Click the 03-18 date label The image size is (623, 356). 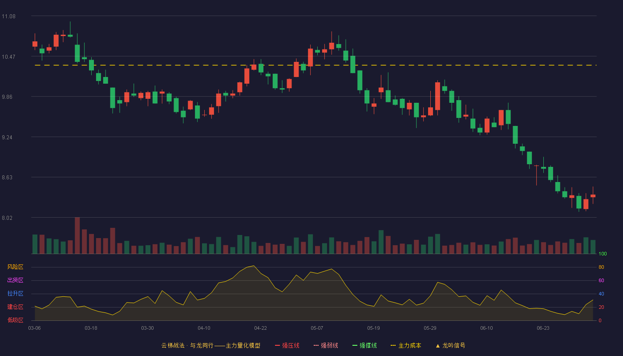coord(91,328)
